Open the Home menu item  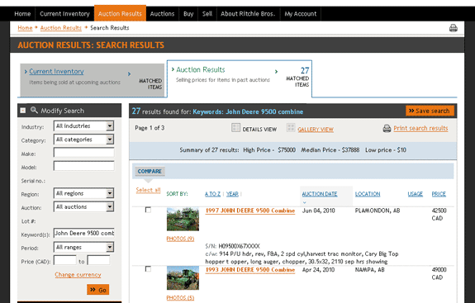(22, 13)
